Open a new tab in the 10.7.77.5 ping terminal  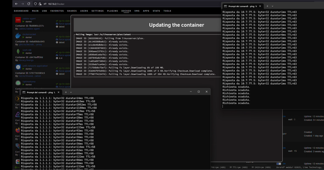coord(267,6)
